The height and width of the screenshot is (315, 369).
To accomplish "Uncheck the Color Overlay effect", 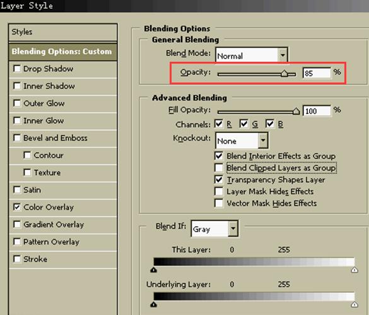I will pyautogui.click(x=17, y=207).
